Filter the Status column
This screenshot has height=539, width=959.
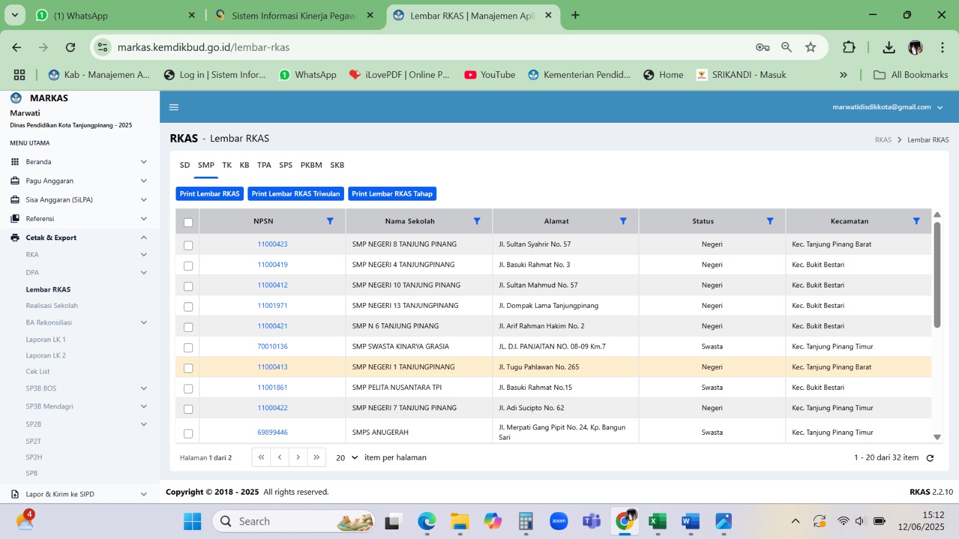click(x=770, y=221)
